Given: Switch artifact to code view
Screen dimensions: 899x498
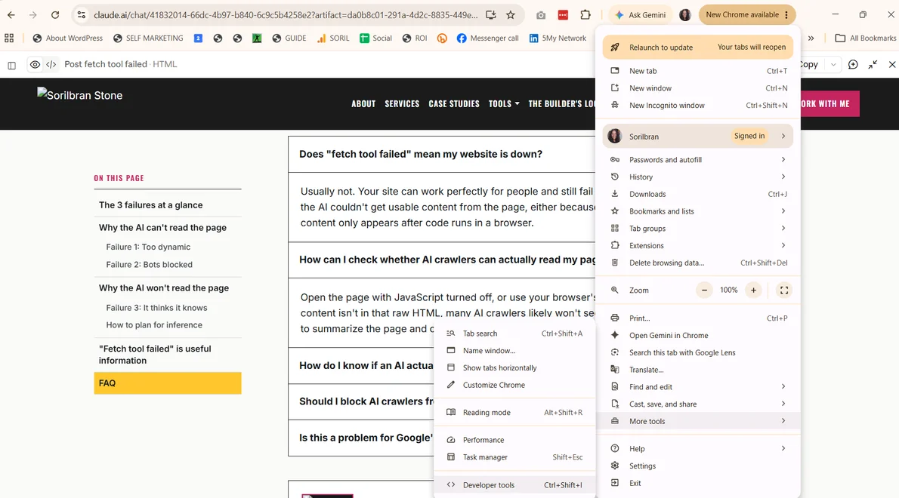Looking at the screenshot, I should [51, 64].
